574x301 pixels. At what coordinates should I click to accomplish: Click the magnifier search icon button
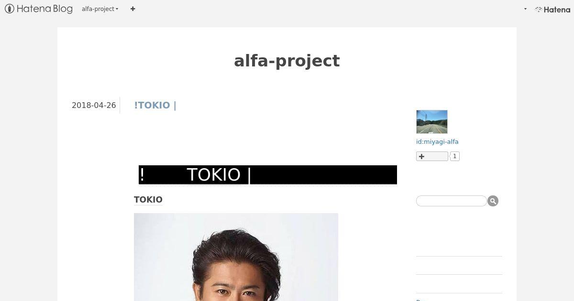click(493, 201)
